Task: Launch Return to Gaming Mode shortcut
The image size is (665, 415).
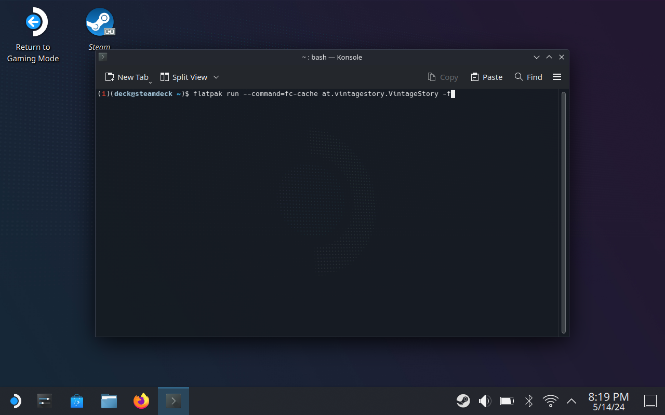Action: point(33,23)
